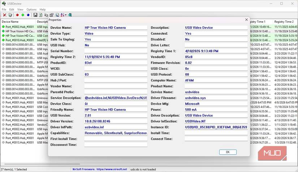Click the red X uninstall devices icon
This screenshot has width=298, height=172.
[x=5, y=15]
